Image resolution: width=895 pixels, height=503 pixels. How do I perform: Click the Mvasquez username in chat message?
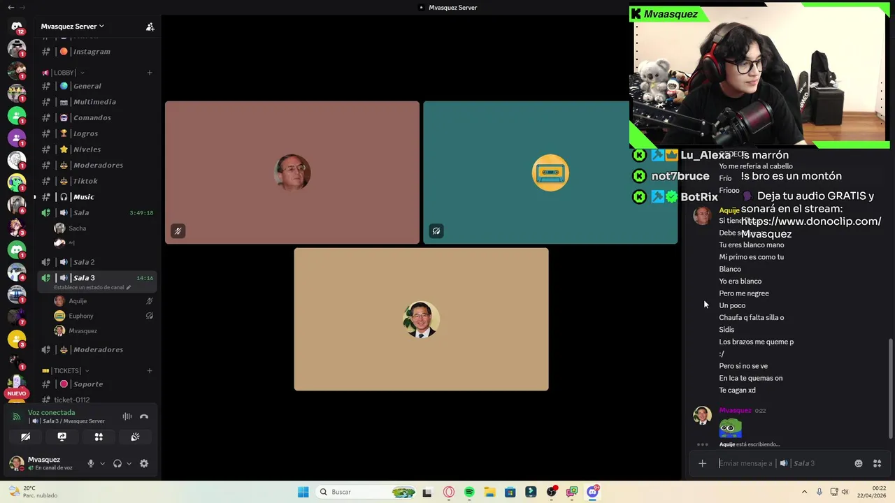[735, 411]
